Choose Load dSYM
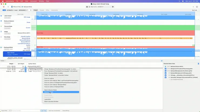200x112 pixels. 48,99
